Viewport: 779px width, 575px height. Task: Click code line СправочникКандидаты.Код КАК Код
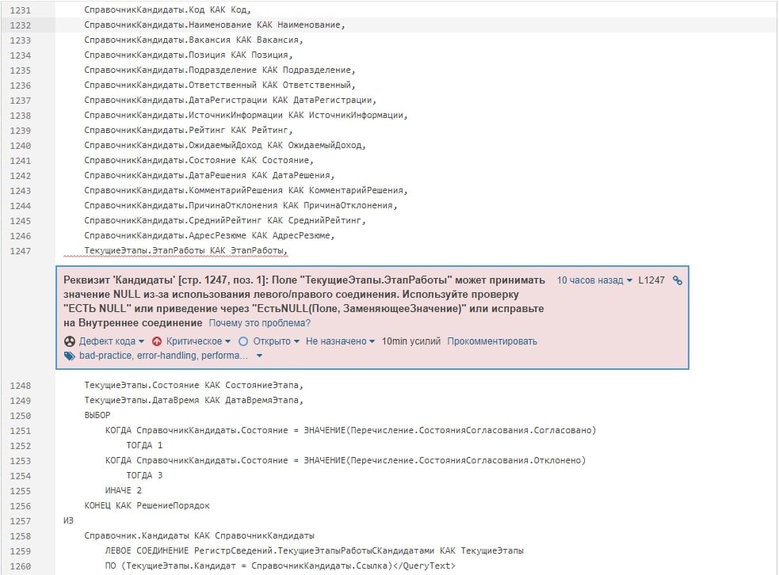167,10
